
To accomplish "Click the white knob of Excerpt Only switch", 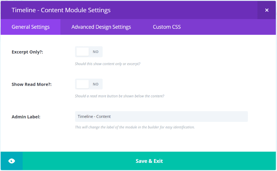I will coord(82,52).
